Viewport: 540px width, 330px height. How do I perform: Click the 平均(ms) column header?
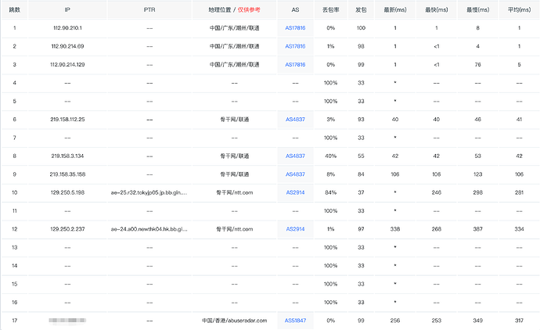(x=519, y=9)
